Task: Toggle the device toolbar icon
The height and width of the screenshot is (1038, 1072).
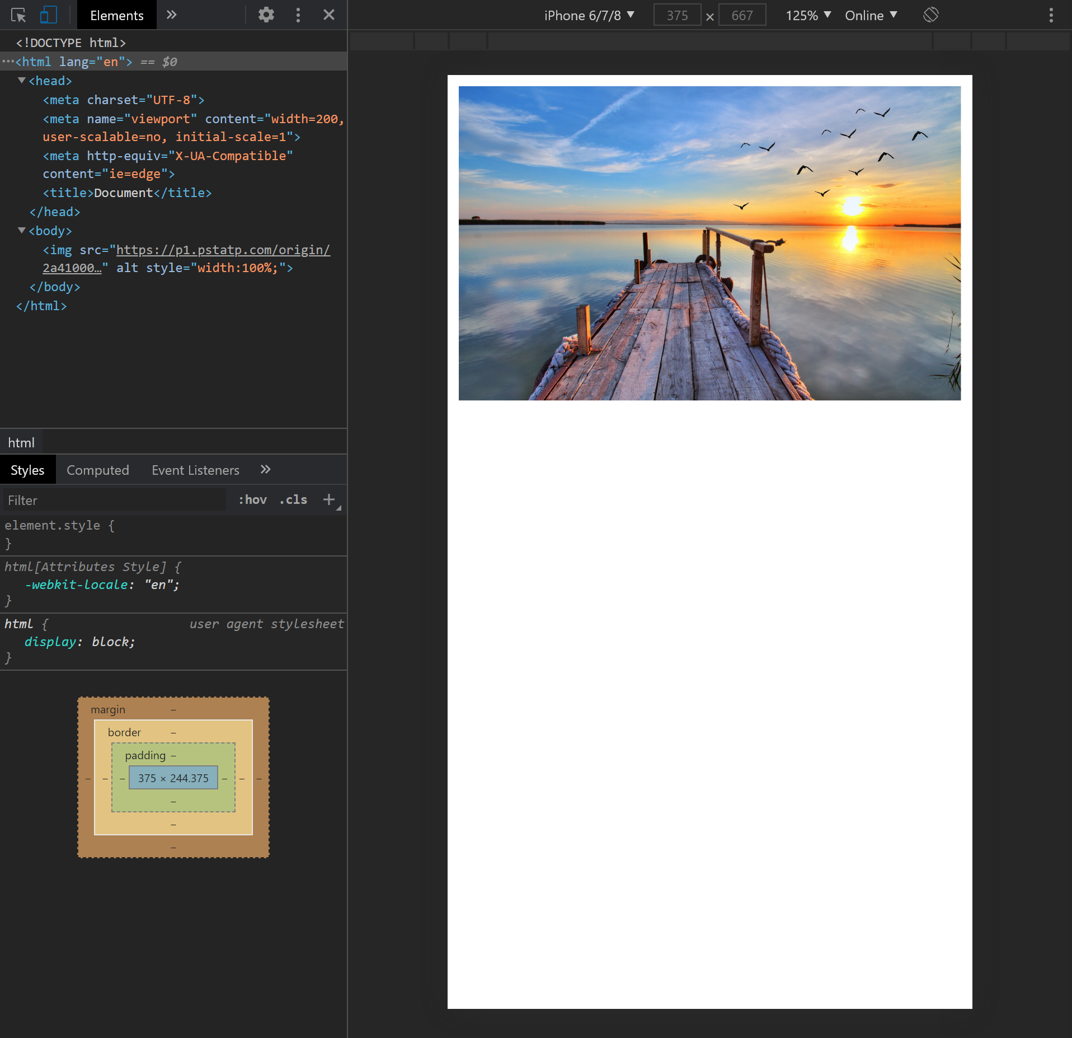Action: click(x=49, y=15)
